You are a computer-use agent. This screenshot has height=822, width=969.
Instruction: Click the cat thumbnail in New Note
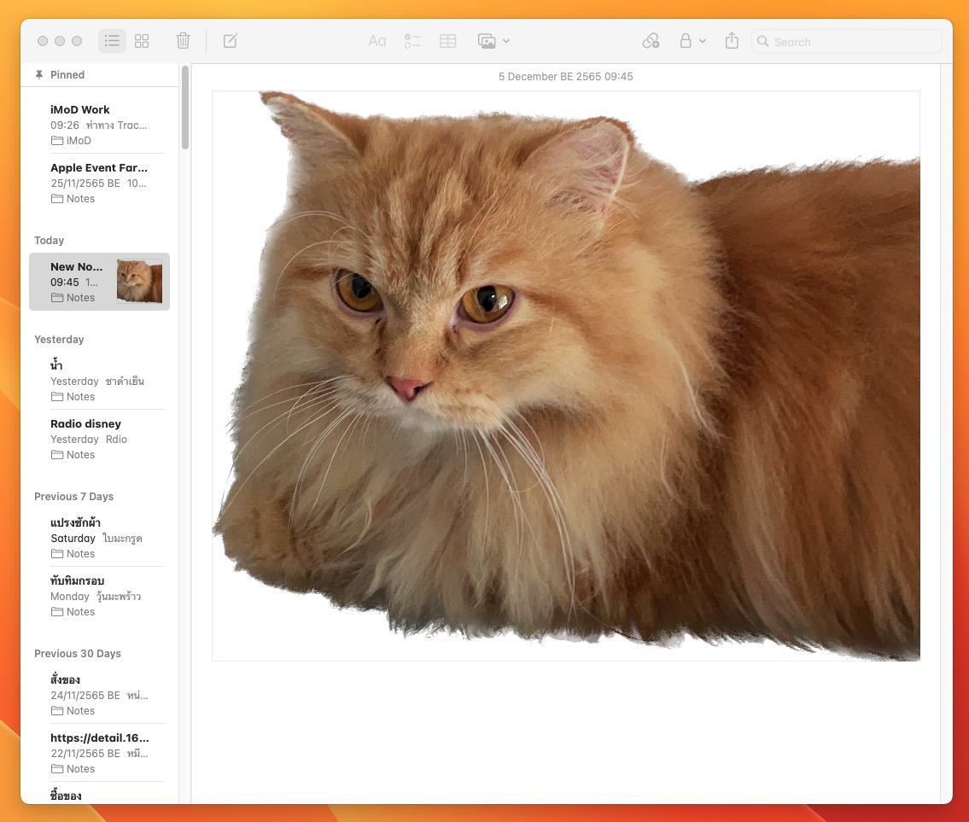[139, 282]
